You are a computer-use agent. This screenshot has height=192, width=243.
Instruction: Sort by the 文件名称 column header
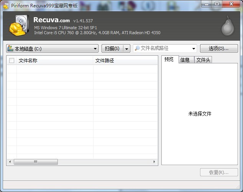point(54,61)
